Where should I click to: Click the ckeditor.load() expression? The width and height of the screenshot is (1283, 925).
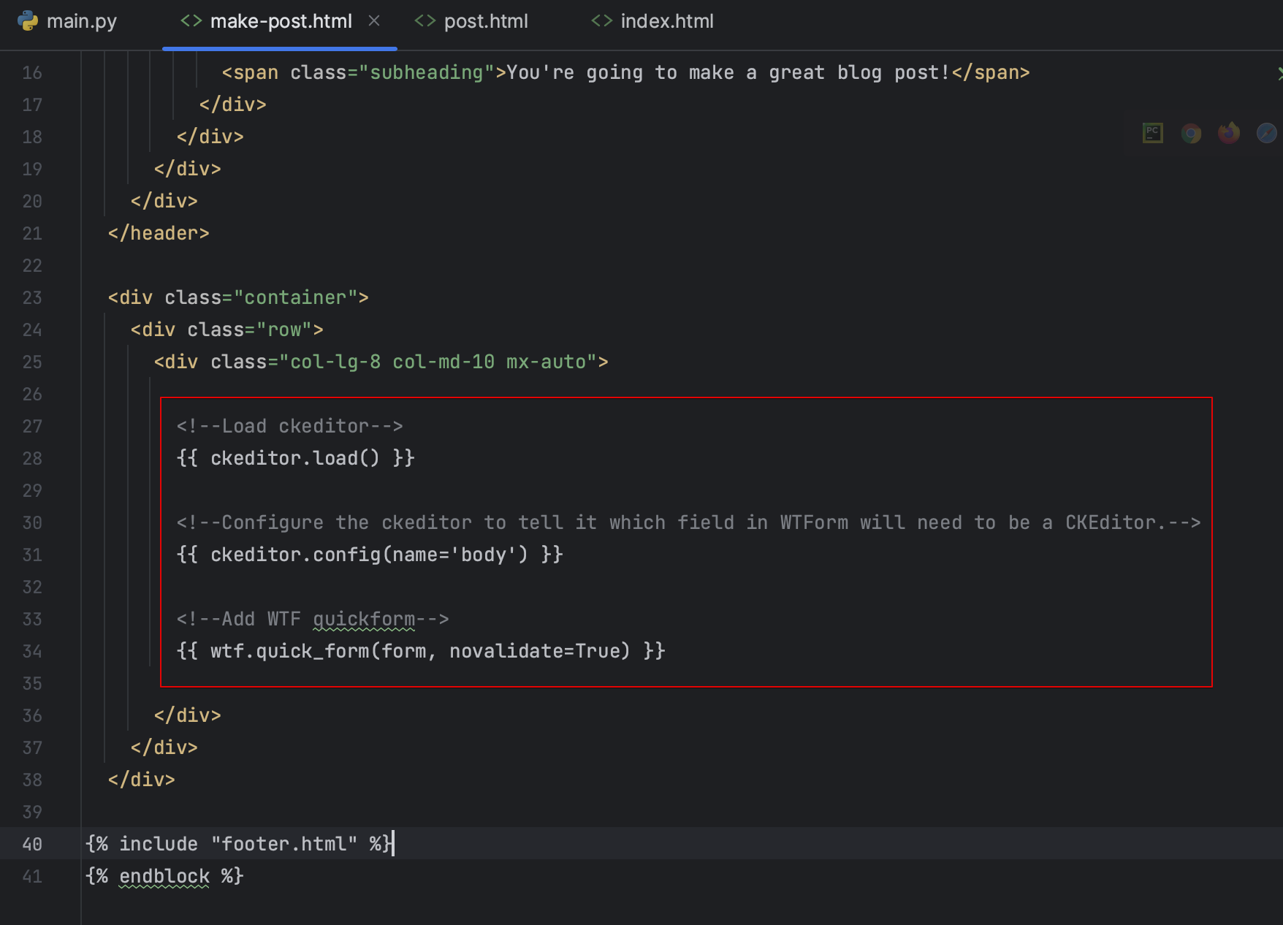click(x=295, y=458)
